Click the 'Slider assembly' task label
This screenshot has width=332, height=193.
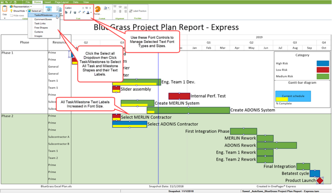[136, 89]
